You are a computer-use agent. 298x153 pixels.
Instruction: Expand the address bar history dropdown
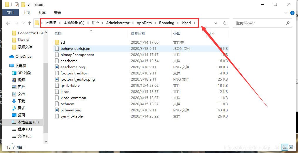coord(216,23)
